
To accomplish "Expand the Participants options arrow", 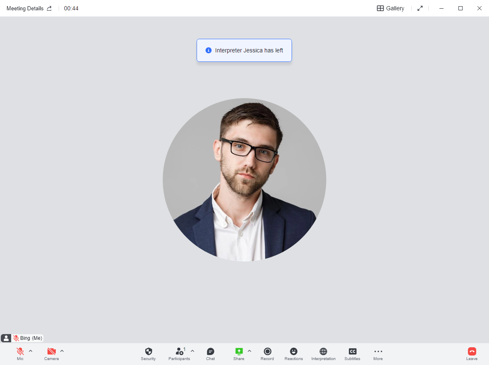I will (192, 351).
